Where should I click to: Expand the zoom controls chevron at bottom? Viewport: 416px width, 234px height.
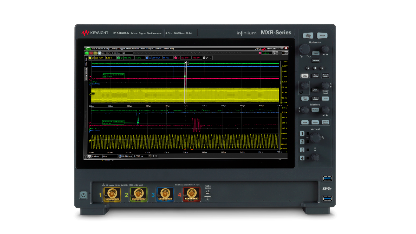[153, 156]
